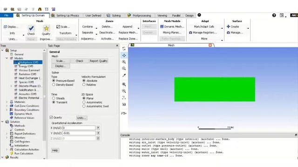
Task: Expand the Discrete Phase tree node
Action: pos(11,86)
